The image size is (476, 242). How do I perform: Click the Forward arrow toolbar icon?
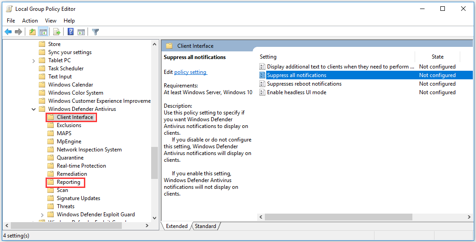tap(18, 32)
